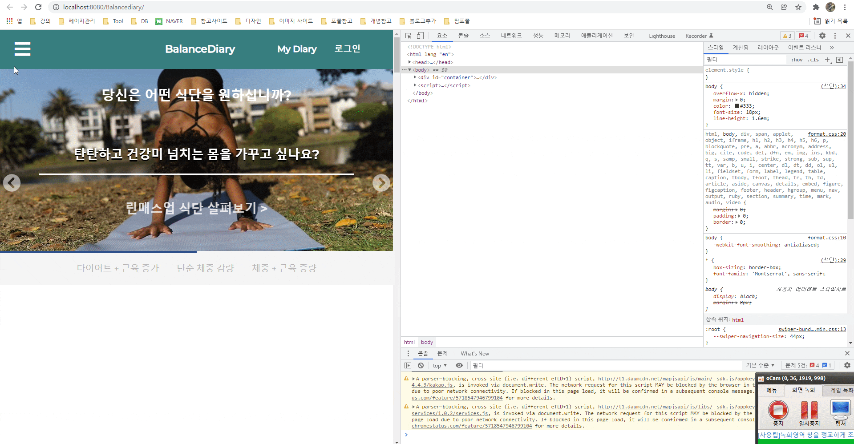
Task: Toggle the :hov element state panel
Action: (797, 60)
